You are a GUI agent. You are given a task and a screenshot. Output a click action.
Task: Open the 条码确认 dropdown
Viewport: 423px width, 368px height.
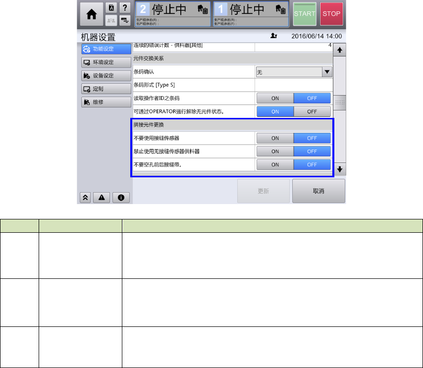coord(294,72)
